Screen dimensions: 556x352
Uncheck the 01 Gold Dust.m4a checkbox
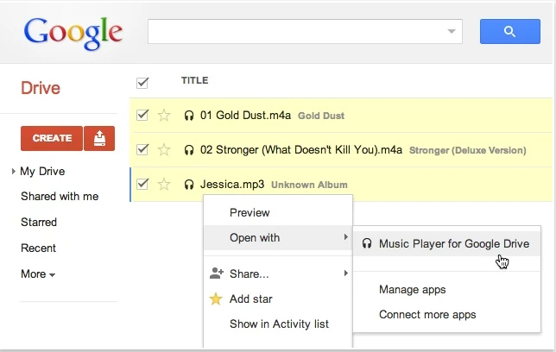point(142,115)
